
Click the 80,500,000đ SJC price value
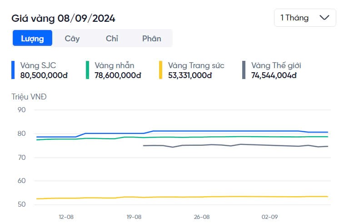[x=44, y=75]
